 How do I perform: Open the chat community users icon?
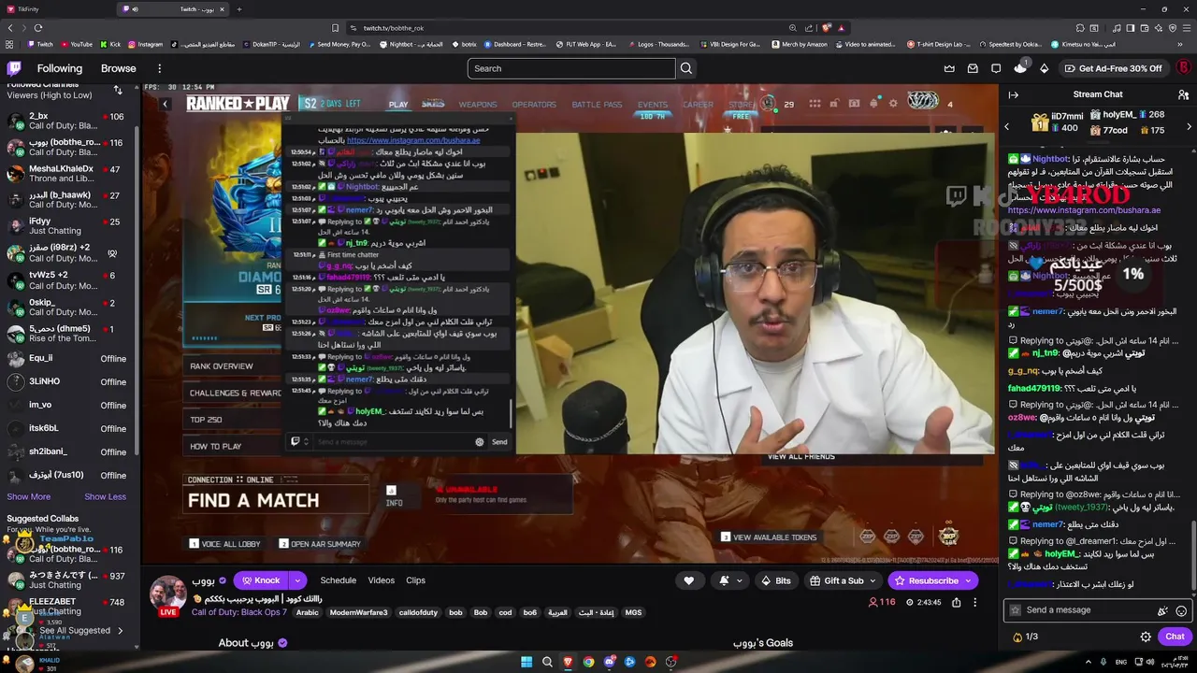(1183, 94)
